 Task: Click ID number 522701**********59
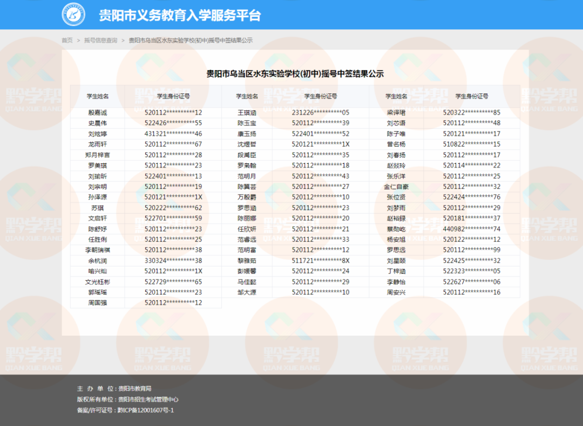point(173,218)
